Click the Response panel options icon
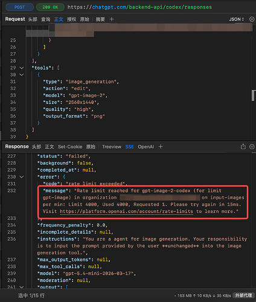This screenshot has width=256, height=302. pyautogui.click(x=252, y=147)
